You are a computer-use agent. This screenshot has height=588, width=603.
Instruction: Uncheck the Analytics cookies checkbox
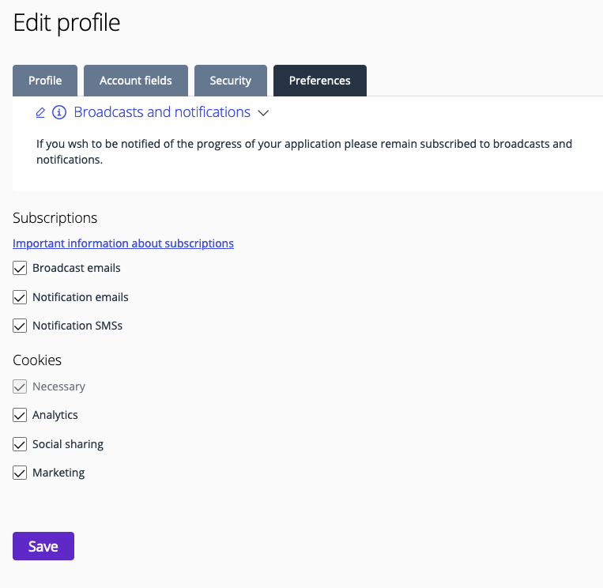point(20,415)
